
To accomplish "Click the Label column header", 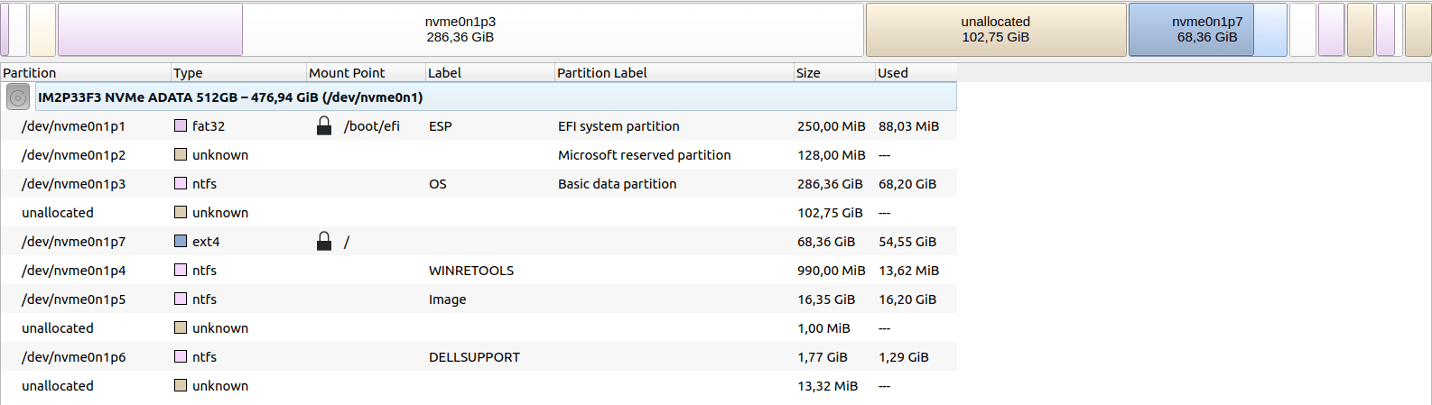I will [x=490, y=73].
